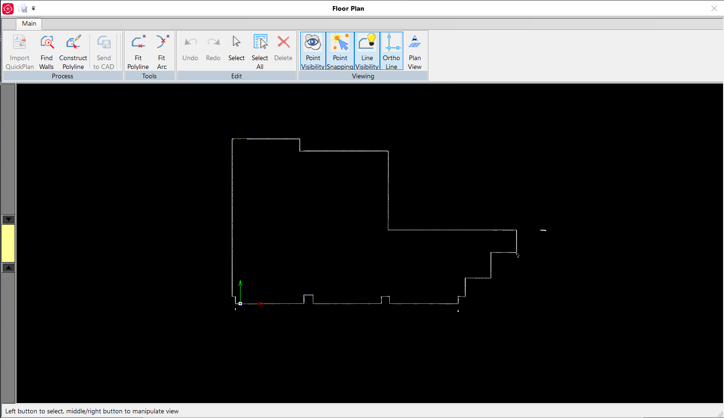The height and width of the screenshot is (418, 724).
Task: Click Select All in Edit group
Action: click(260, 51)
